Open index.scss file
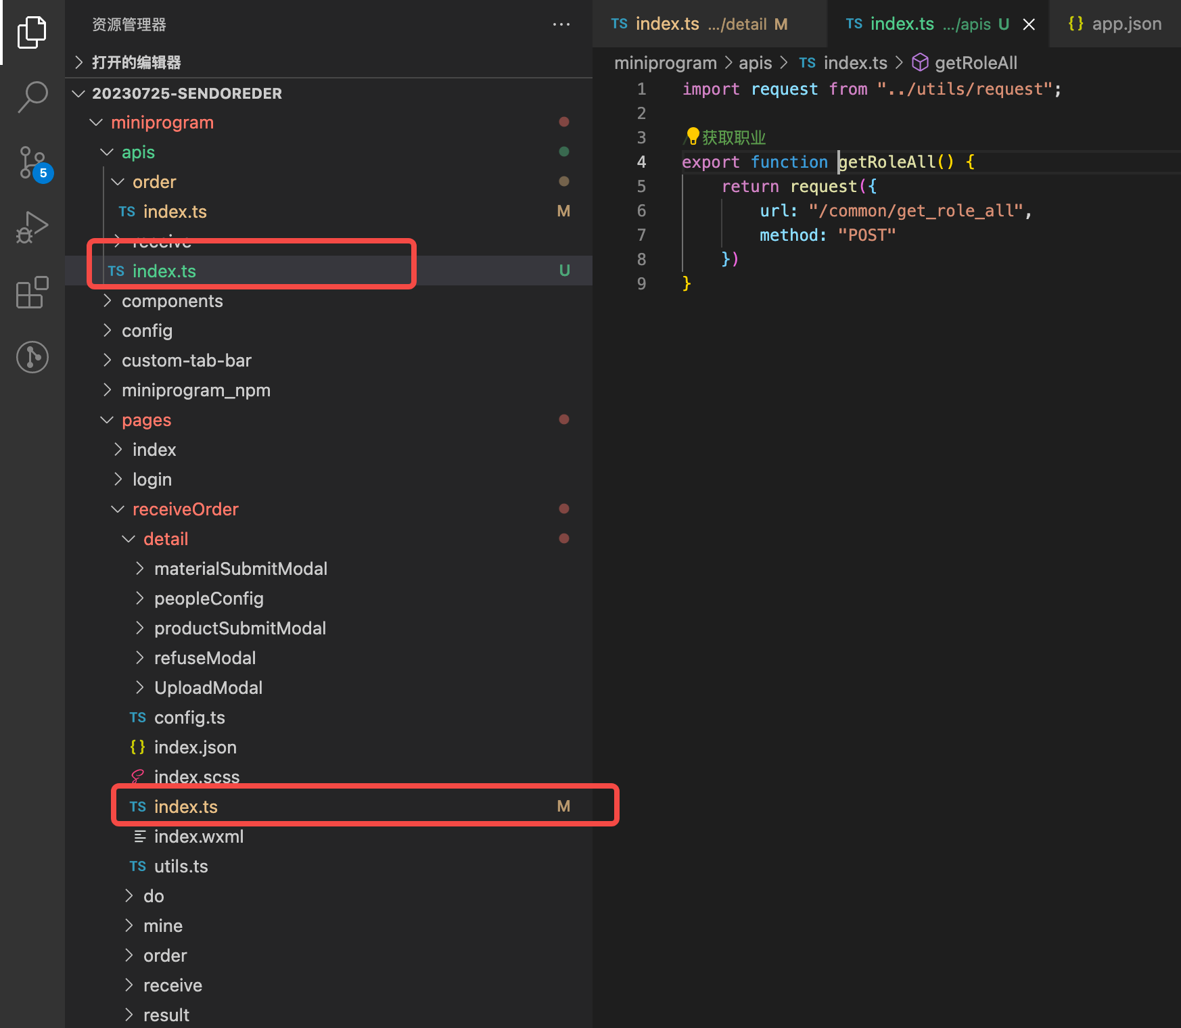Screen dimensions: 1181x1028 tap(329, 777)
